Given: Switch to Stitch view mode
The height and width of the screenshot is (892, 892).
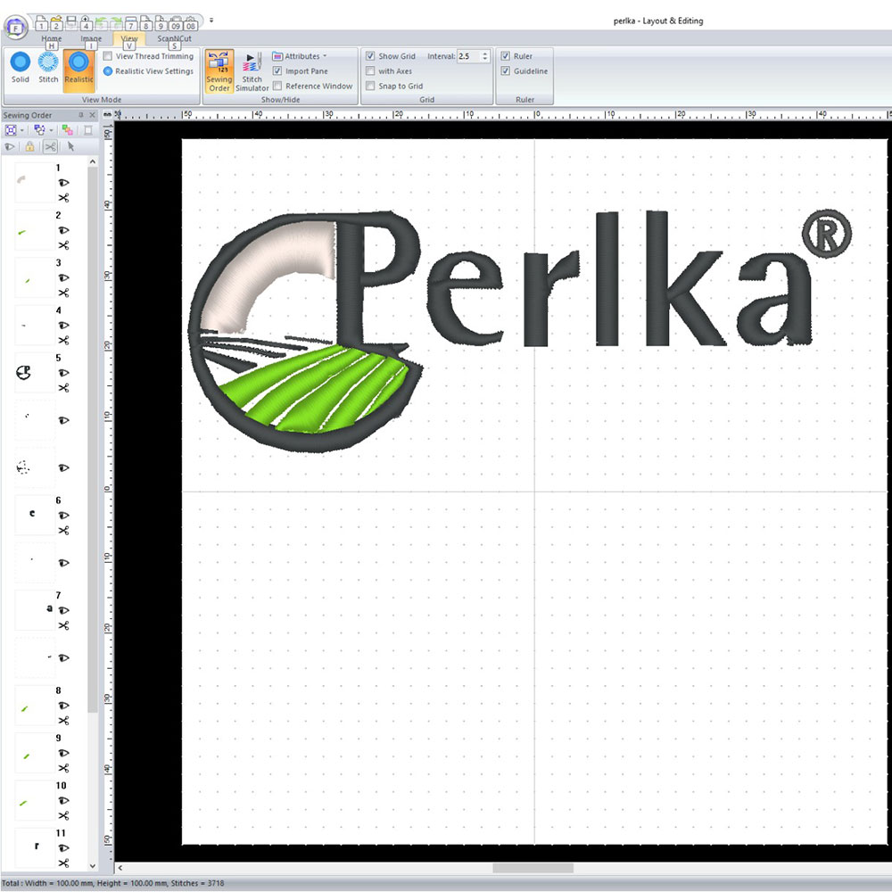Looking at the screenshot, I should point(48,68).
